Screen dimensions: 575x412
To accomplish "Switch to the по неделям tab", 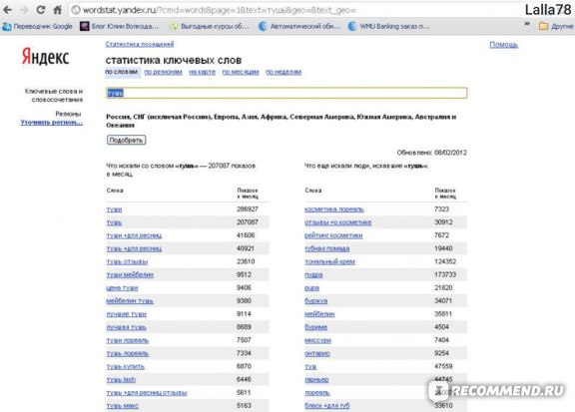I will point(284,72).
